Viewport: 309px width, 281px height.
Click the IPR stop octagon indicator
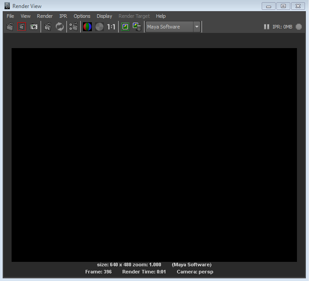point(299,27)
